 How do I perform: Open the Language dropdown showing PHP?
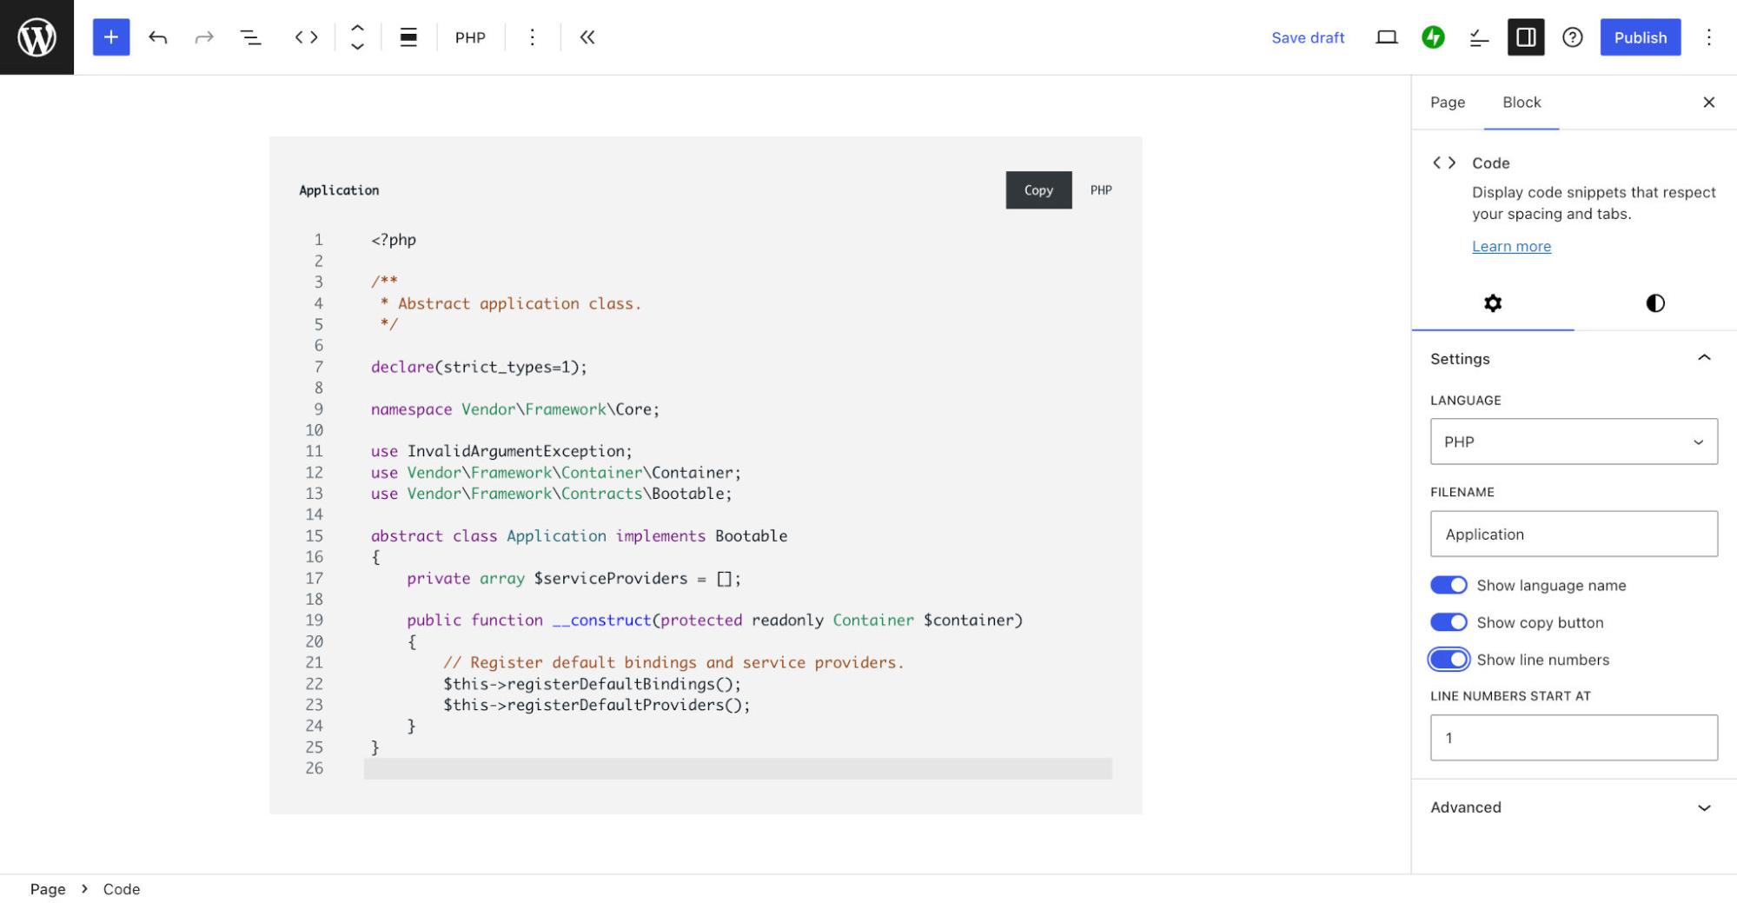[x=1573, y=442]
